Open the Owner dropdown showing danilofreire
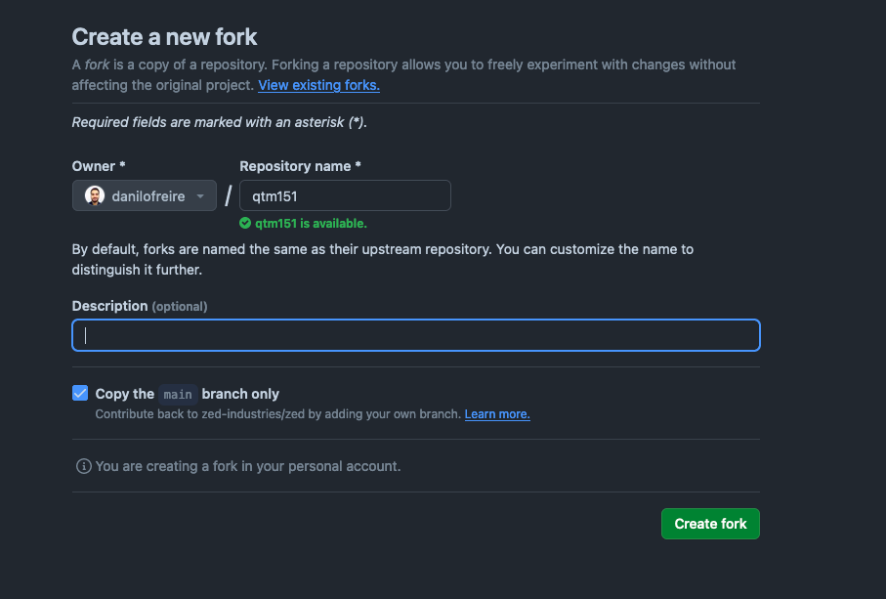 145,196
